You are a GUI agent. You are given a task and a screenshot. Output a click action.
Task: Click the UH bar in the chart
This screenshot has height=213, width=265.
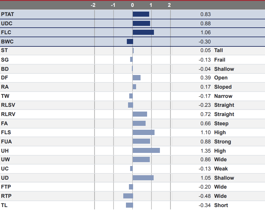tap(146, 151)
